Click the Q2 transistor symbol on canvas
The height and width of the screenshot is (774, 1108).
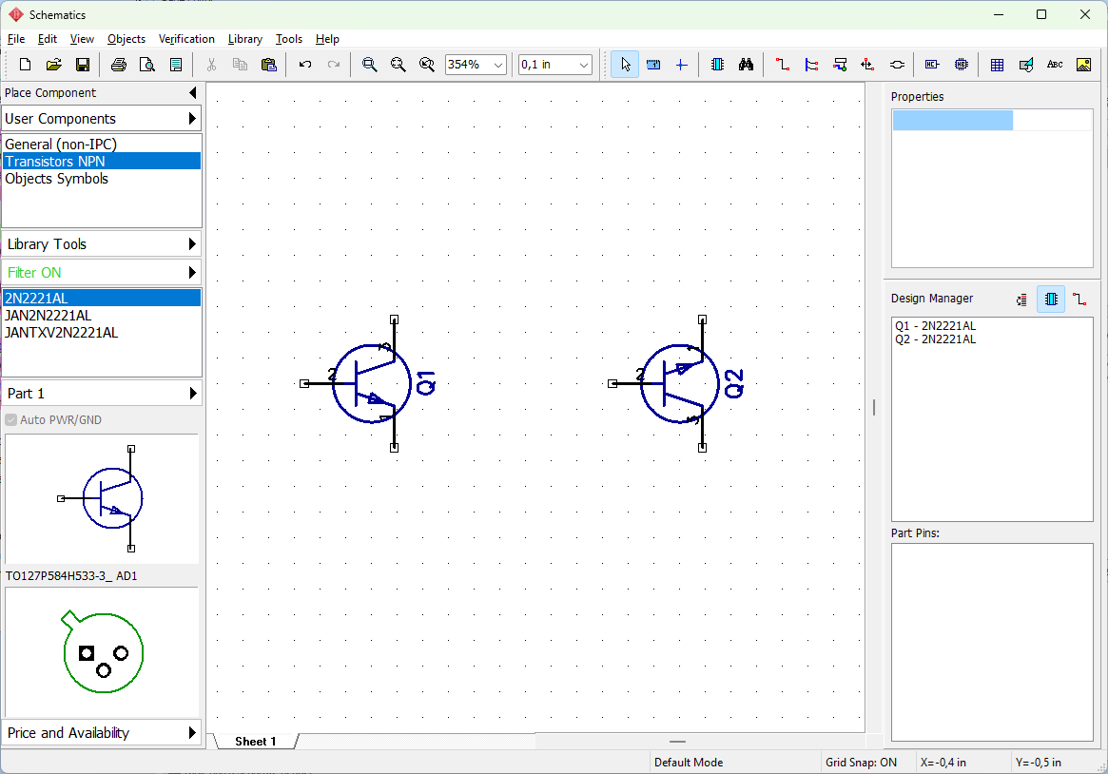pos(680,383)
